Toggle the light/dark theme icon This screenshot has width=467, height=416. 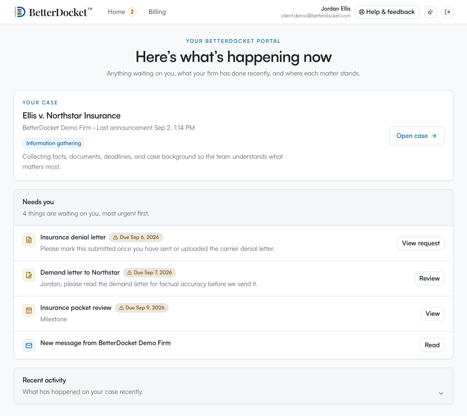click(430, 12)
